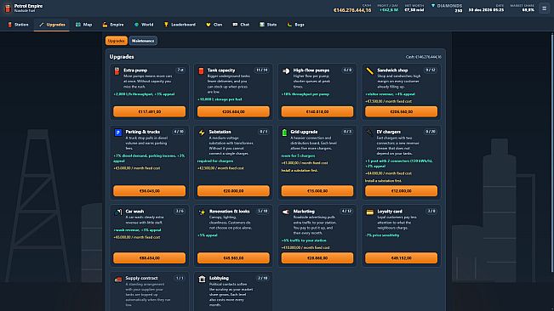
Task: Click the cash amount in the header
Action: [352, 10]
